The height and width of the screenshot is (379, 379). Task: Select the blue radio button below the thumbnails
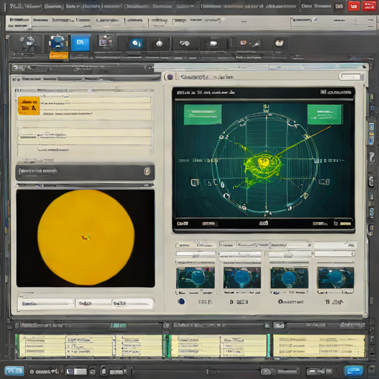click(x=181, y=301)
